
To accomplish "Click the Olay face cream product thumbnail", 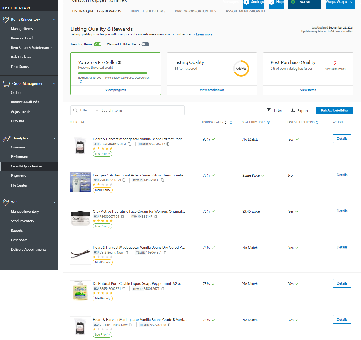I will point(80,218).
